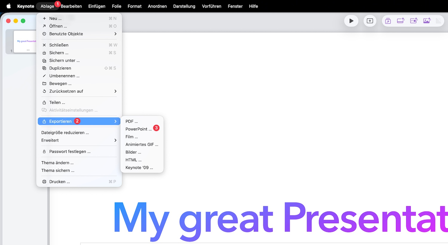The width and height of the screenshot is (448, 245).
Task: Open the Hilfe menu
Action: (x=254, y=6)
